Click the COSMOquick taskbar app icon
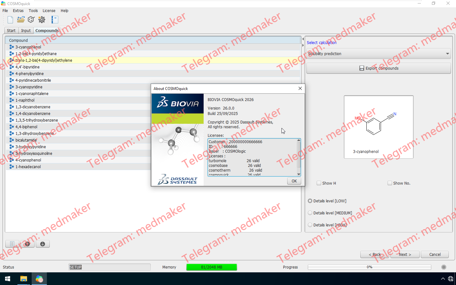This screenshot has width=456, height=285. (x=39, y=279)
